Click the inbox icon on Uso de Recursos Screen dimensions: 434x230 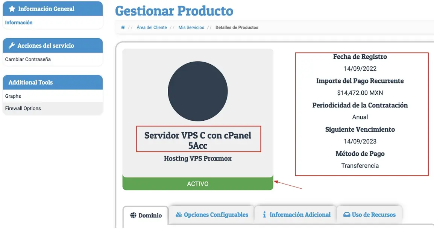click(346, 215)
